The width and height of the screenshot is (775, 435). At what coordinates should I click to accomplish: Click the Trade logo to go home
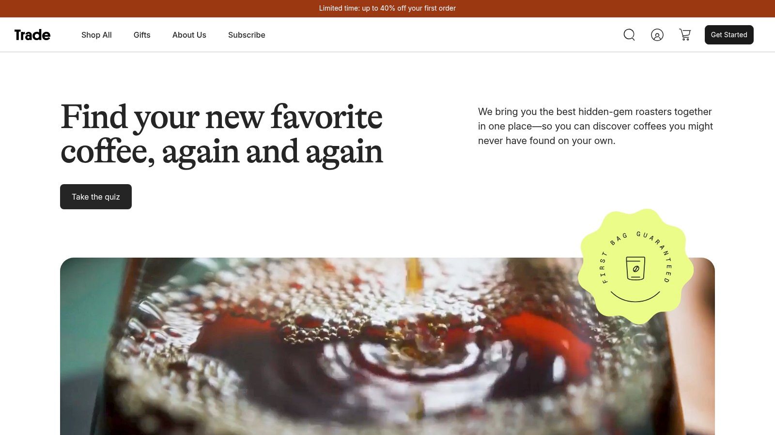pos(32,35)
